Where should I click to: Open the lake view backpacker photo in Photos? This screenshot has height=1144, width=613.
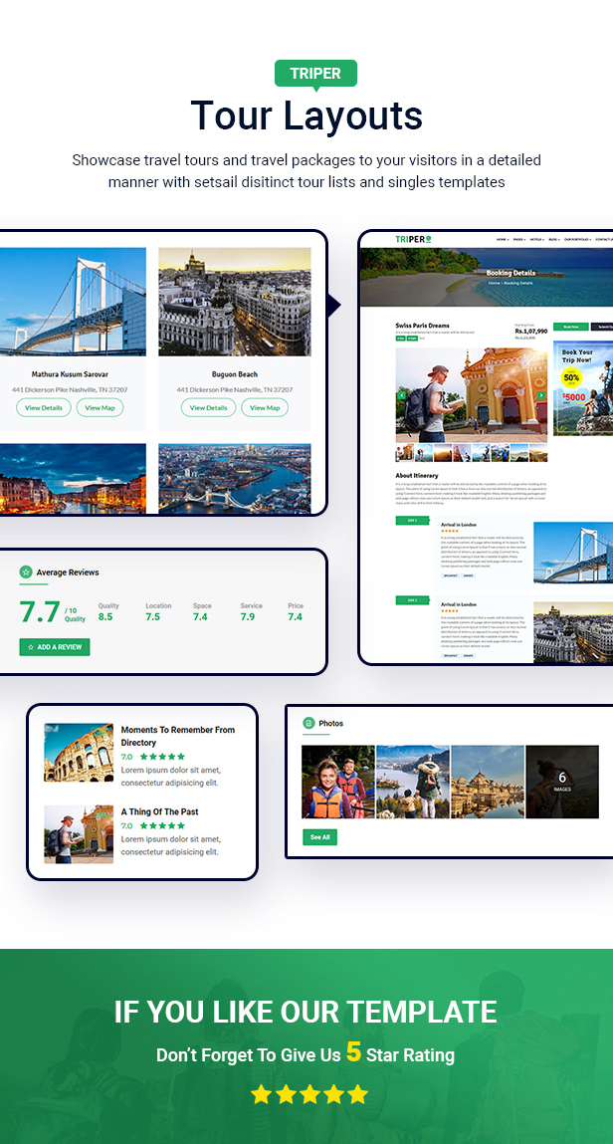tap(413, 782)
